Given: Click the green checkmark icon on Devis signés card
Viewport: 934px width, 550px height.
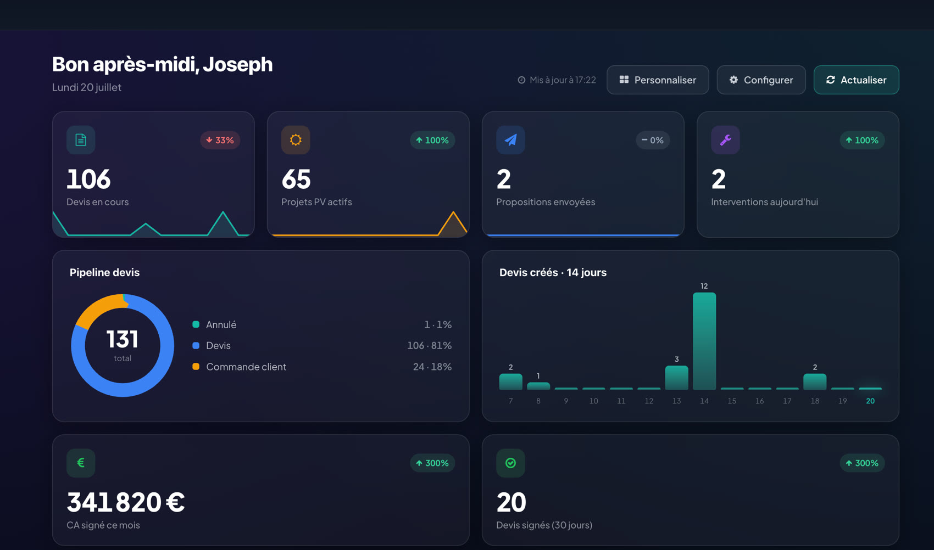Looking at the screenshot, I should [x=510, y=463].
